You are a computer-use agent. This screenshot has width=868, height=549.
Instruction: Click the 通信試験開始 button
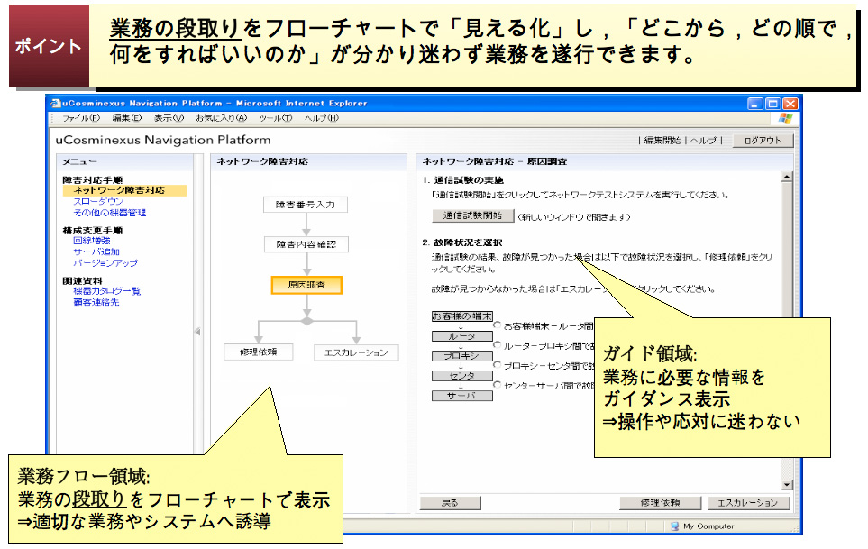[472, 215]
